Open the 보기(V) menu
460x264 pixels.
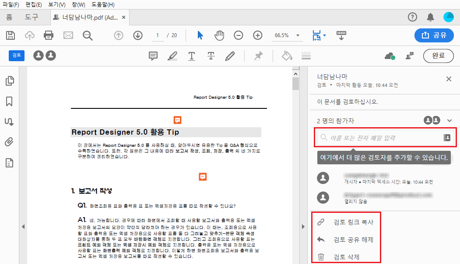pos(56,5)
